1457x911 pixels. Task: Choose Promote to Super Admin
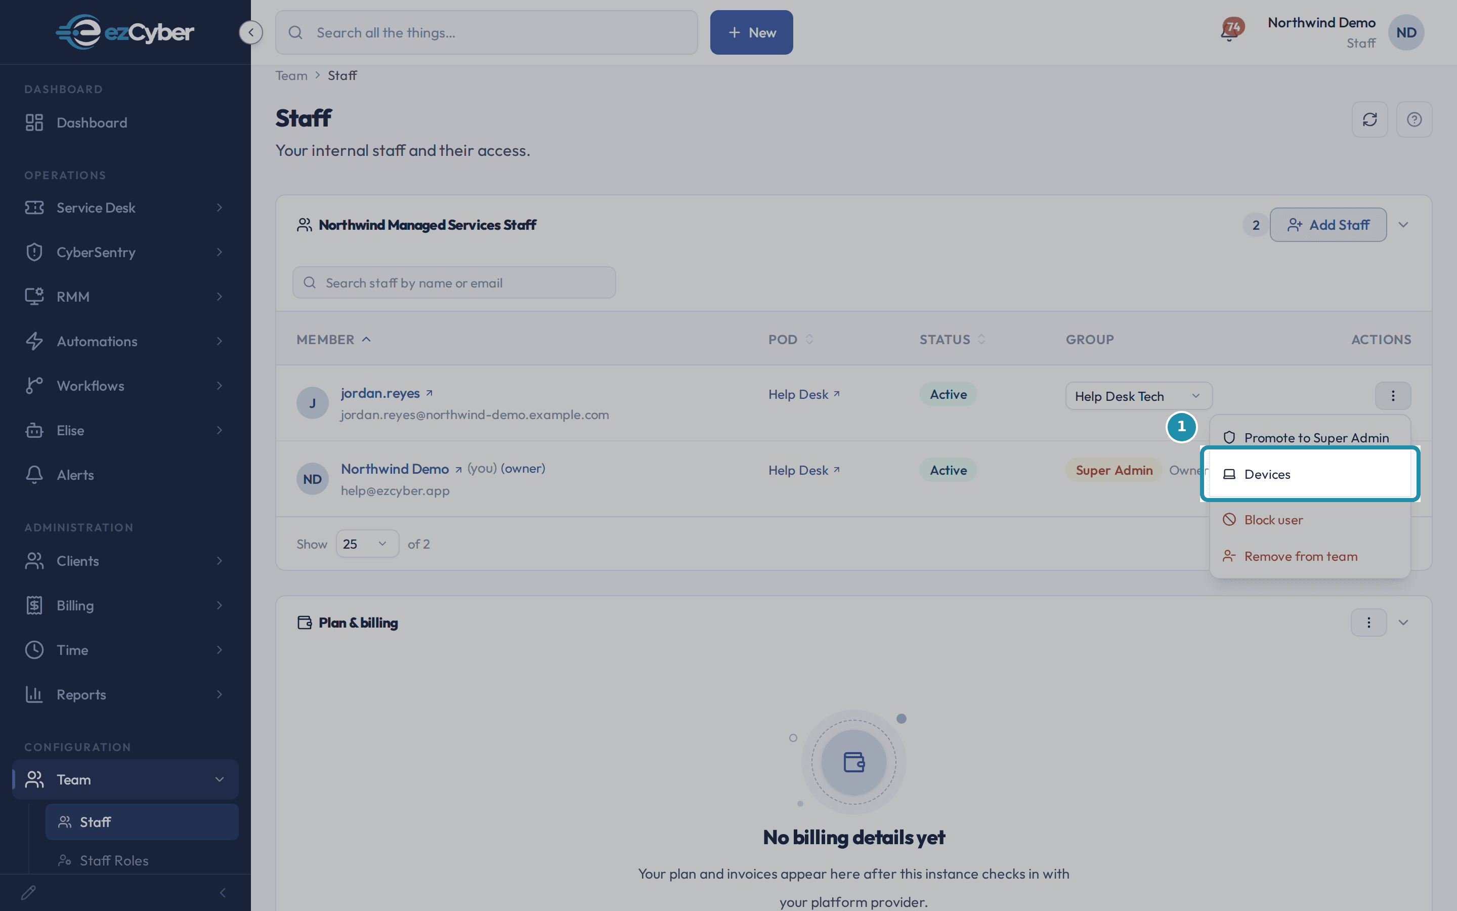1310,437
